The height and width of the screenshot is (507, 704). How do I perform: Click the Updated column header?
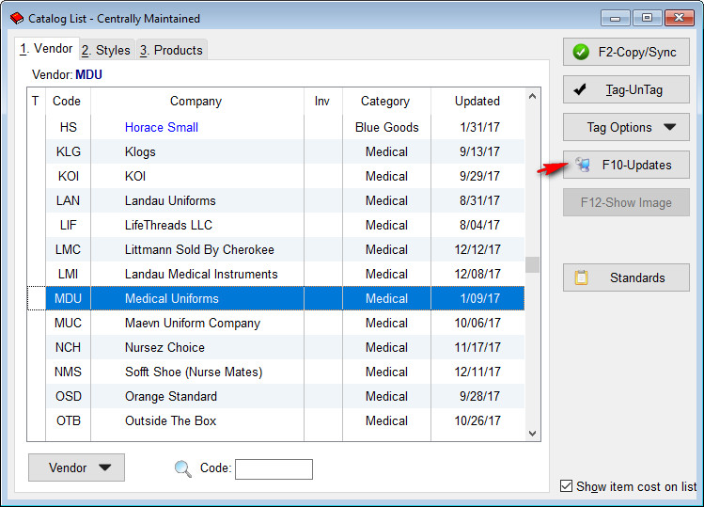click(x=477, y=102)
